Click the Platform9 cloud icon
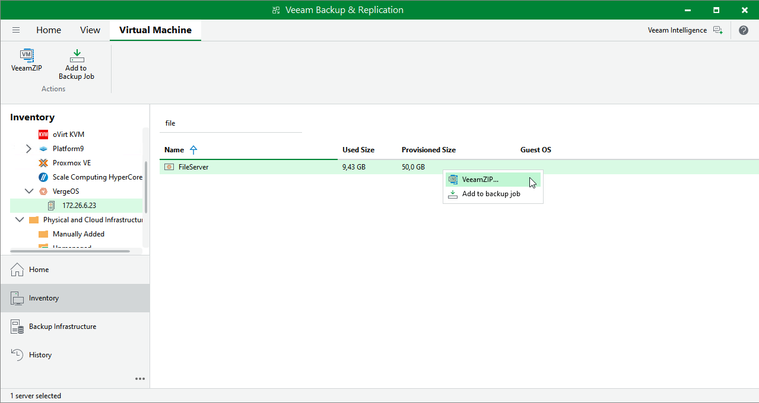 (x=43, y=149)
